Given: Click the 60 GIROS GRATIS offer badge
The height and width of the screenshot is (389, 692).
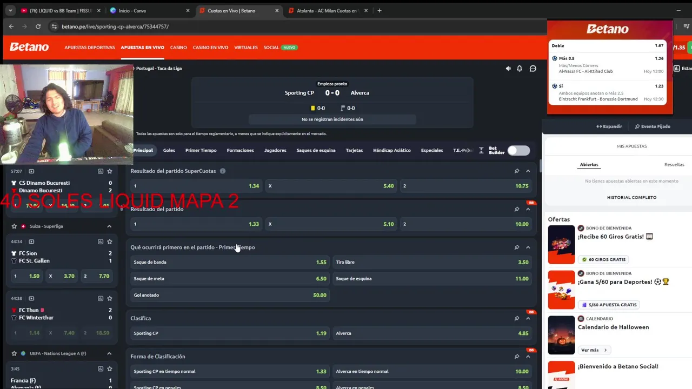Looking at the screenshot, I should [603, 259].
